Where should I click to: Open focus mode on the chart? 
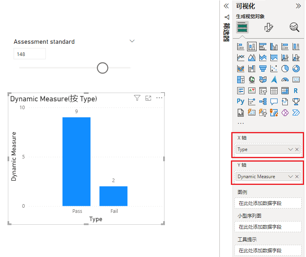point(148,98)
